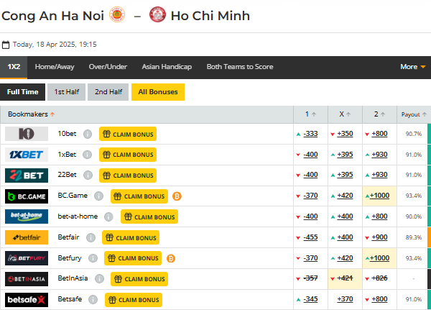This screenshot has height=310, width=431.
Task: Click the Cong An Ha Noi team crest
Action: 117,14
